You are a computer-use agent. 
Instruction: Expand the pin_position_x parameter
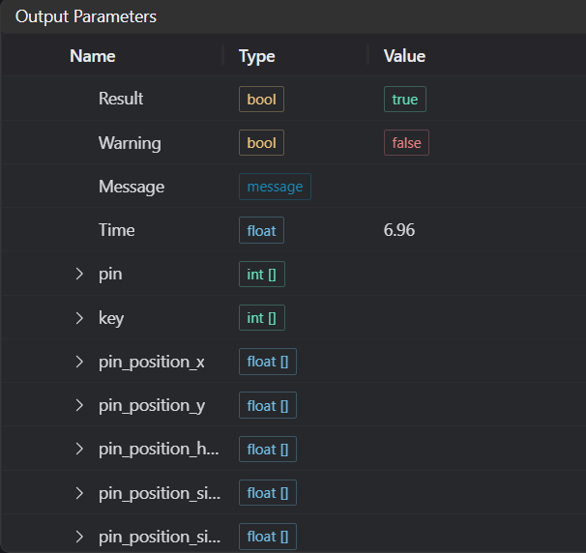coord(79,363)
